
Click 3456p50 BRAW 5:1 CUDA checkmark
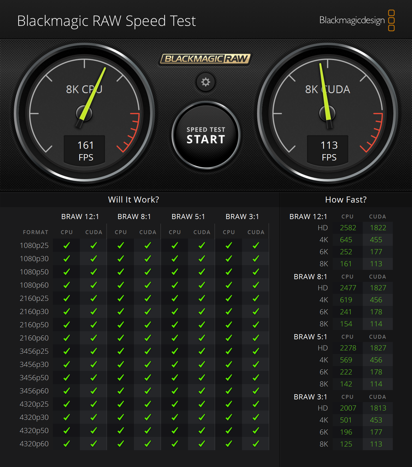202,378
